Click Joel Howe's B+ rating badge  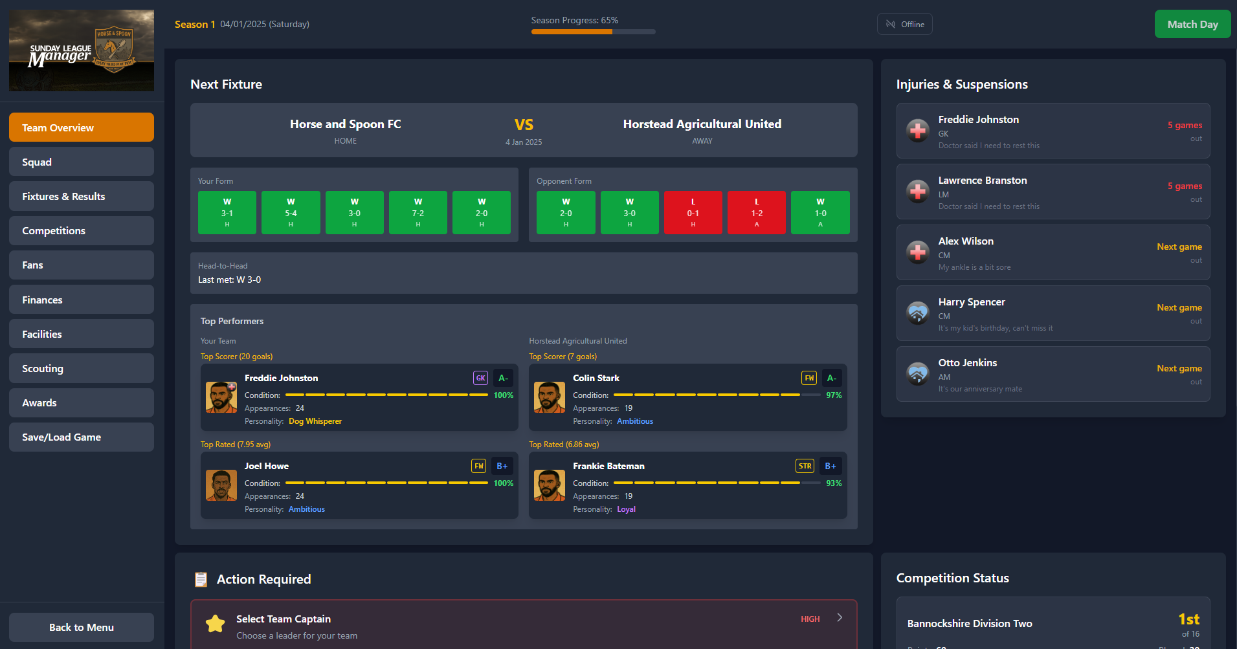click(x=502, y=466)
